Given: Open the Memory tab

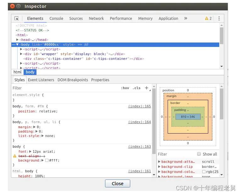Looking at the screenshot, I should pyautogui.click(x=145, y=18).
